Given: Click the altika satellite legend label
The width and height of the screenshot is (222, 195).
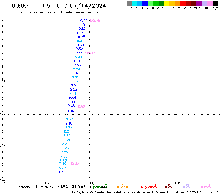Looking at the screenshot, I should [x=122, y=186].
